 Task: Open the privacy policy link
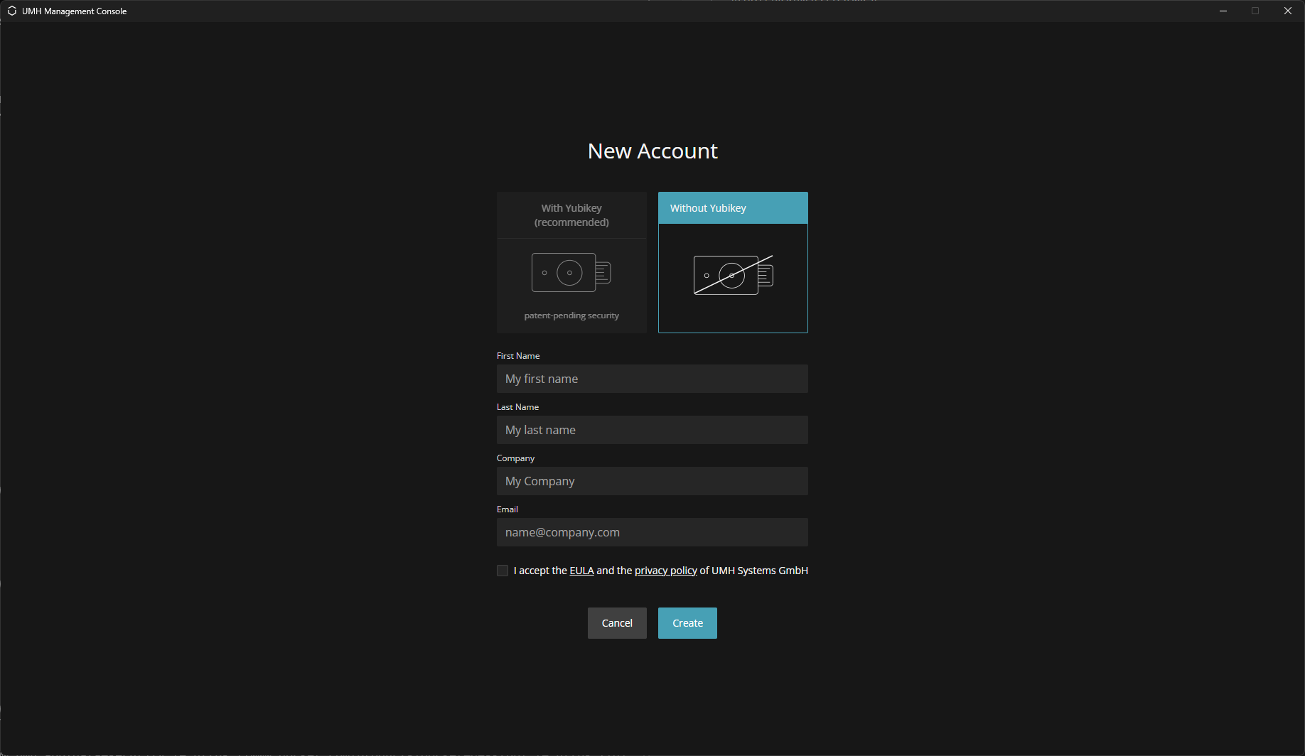(x=665, y=571)
